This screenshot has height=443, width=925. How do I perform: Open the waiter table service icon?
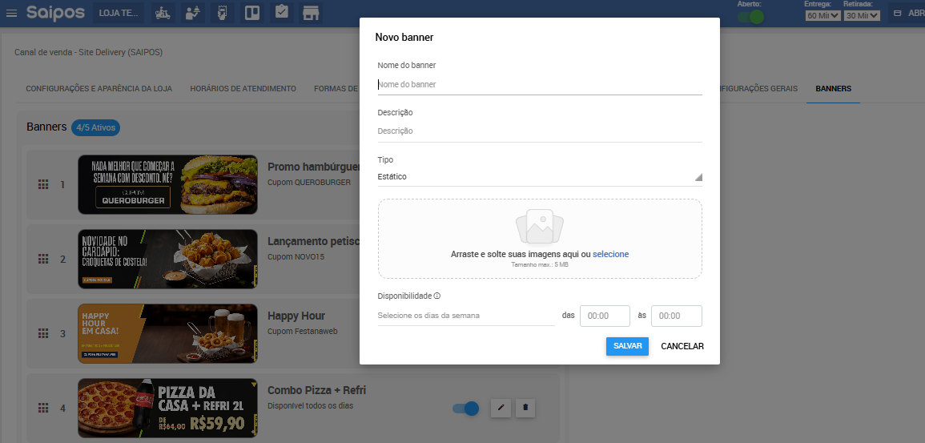click(x=191, y=14)
